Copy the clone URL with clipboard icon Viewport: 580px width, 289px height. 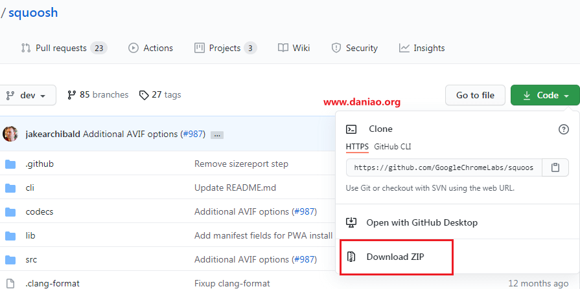[555, 167]
